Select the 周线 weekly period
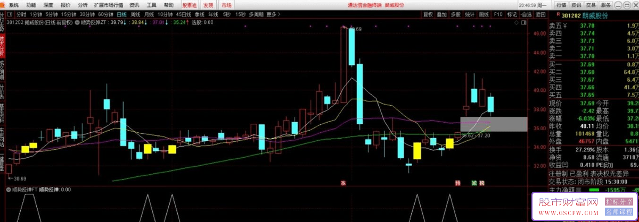Screen dimensions: 639x222 pos(136,14)
